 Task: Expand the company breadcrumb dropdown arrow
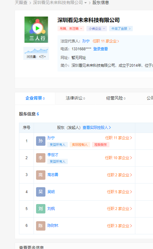tap(86, 3)
